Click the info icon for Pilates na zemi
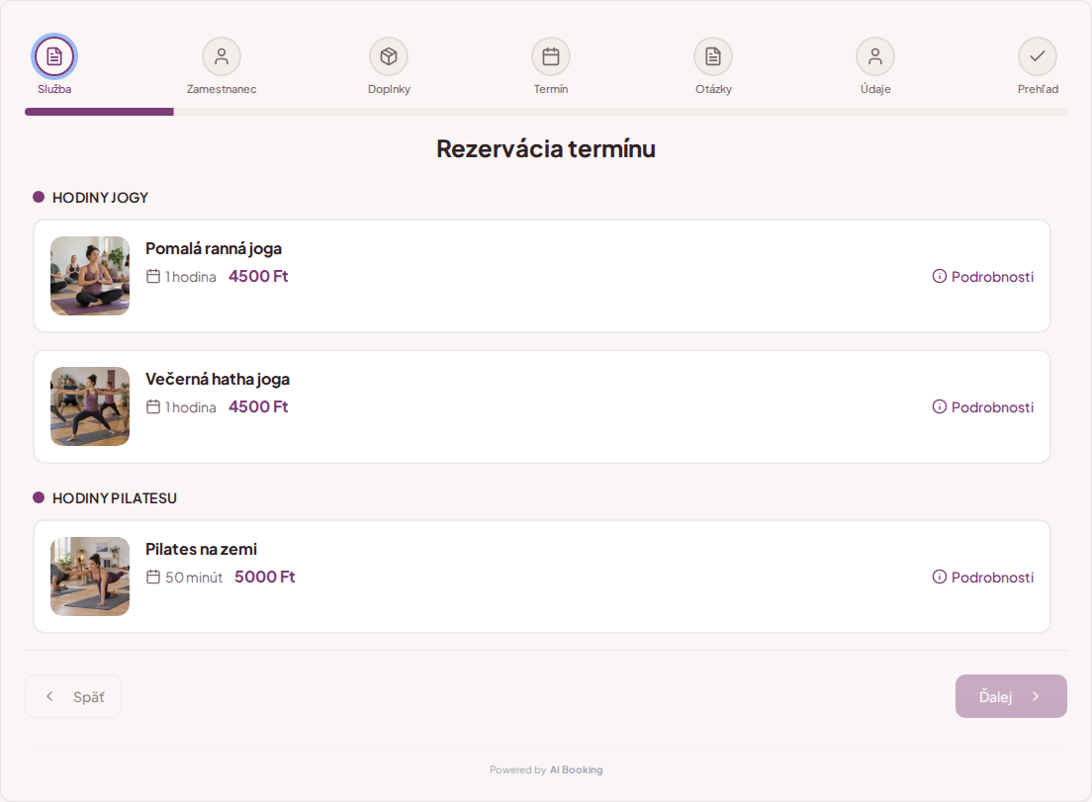 point(940,577)
